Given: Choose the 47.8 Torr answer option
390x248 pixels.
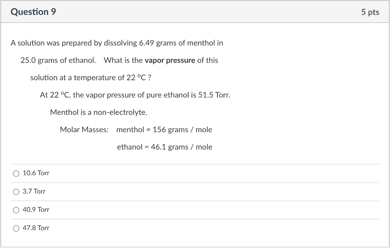Looking at the screenshot, I should pyautogui.click(x=16, y=228).
